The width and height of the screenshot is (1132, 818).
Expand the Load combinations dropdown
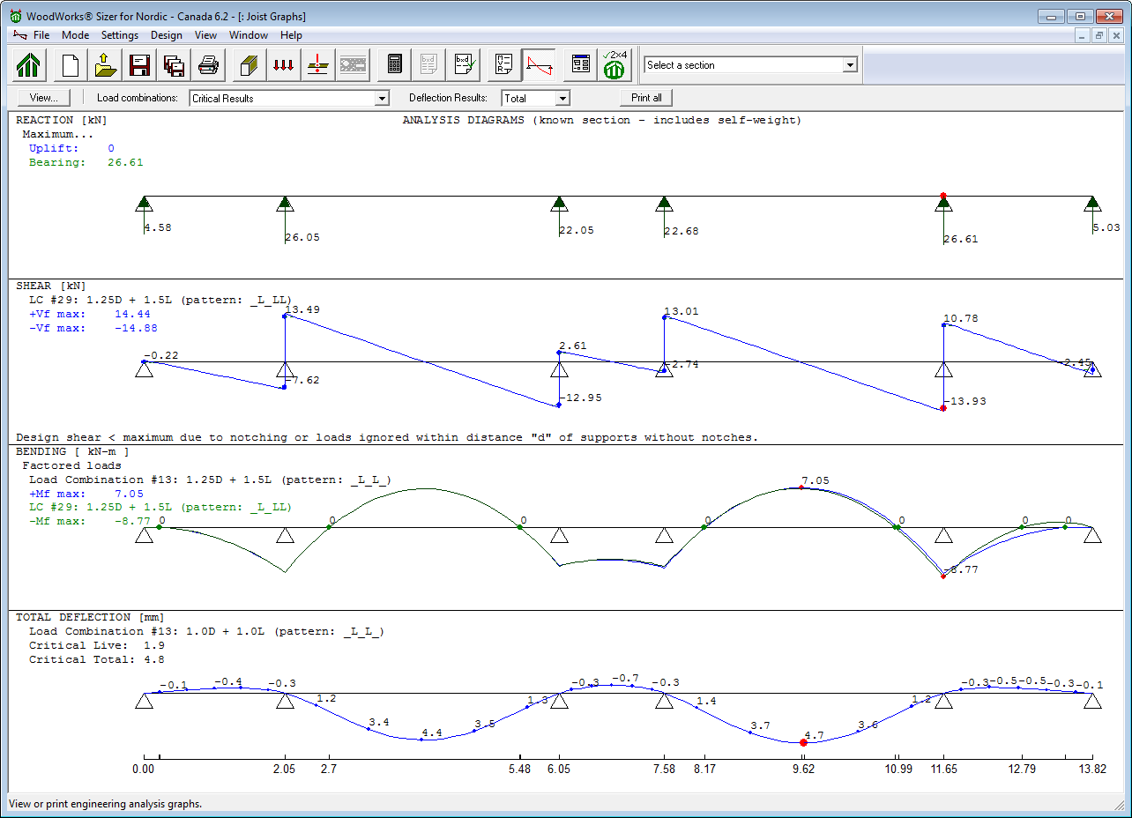pyautogui.click(x=382, y=99)
